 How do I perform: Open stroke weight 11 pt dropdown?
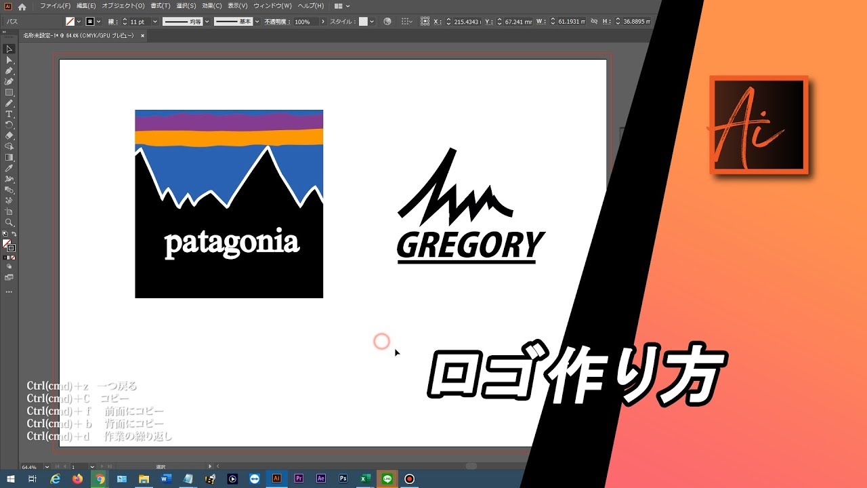click(x=155, y=22)
